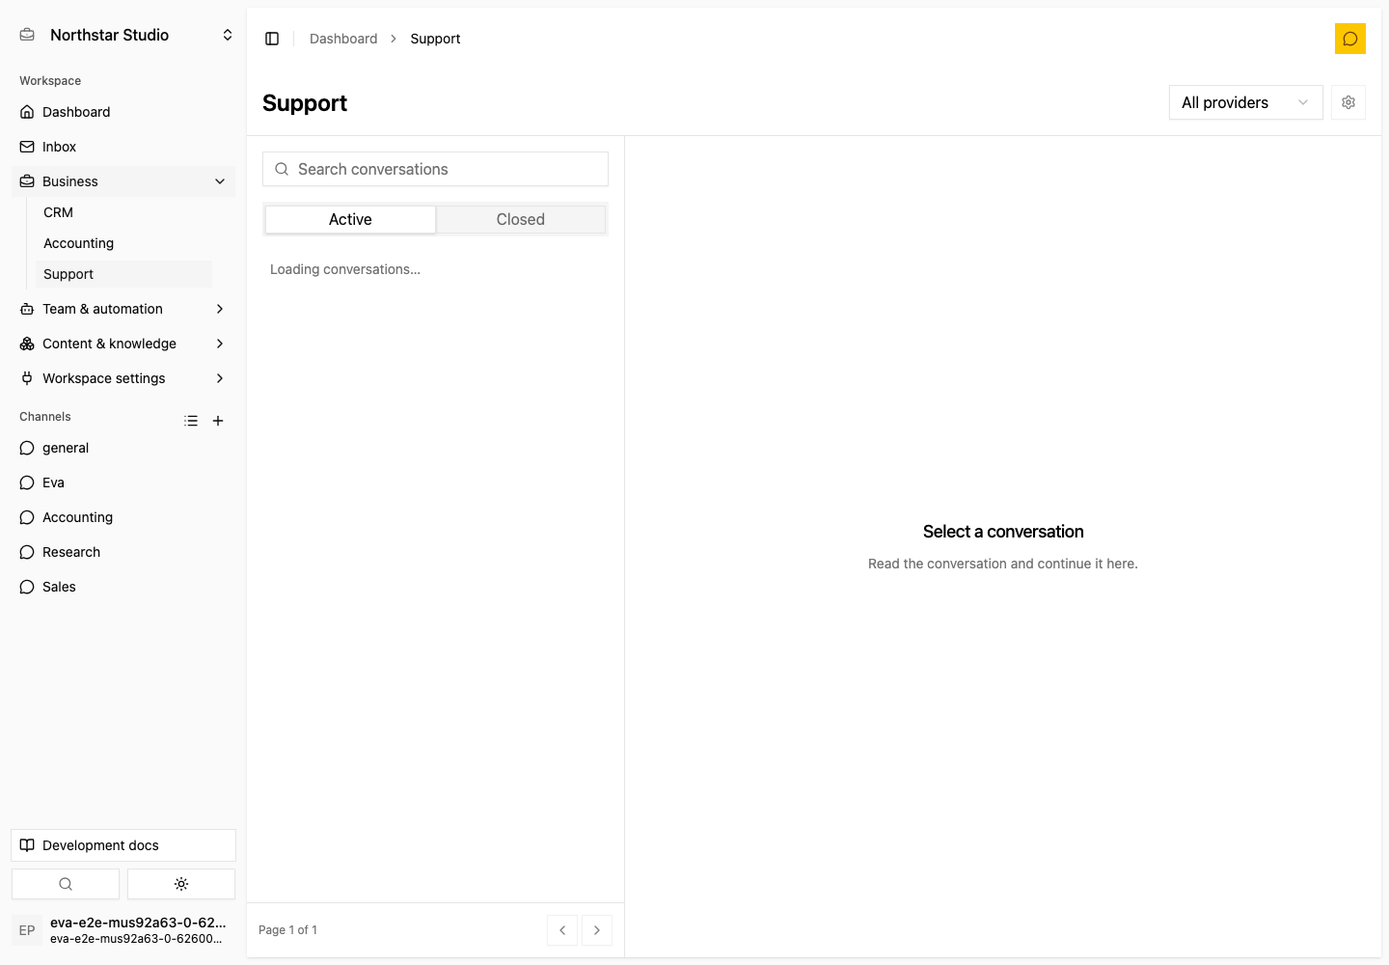The height and width of the screenshot is (965, 1389).
Task: Switch to Closed conversations
Action: 521,219
